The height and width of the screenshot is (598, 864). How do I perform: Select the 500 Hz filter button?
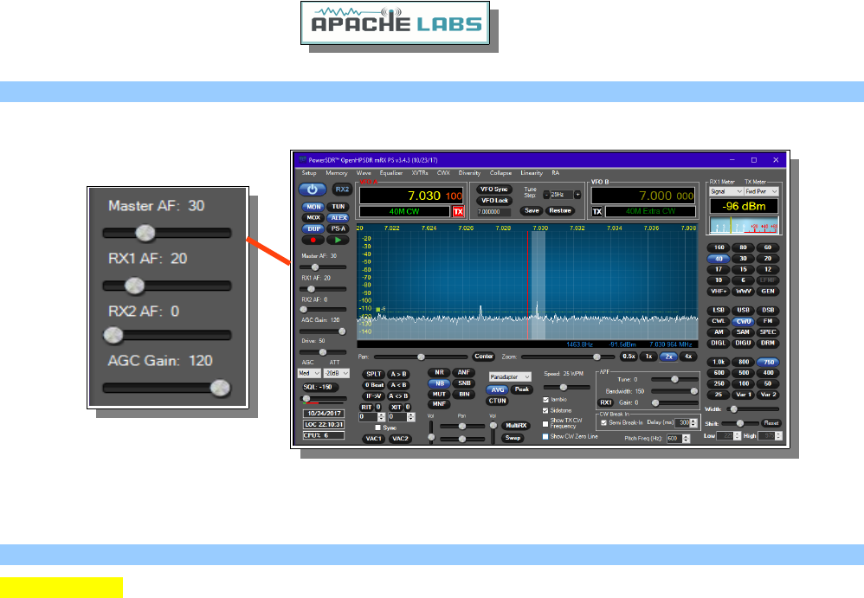tap(744, 373)
